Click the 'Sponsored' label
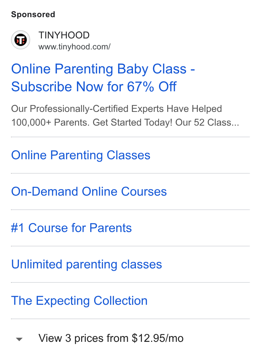This screenshot has width=261, height=359. 33,14
